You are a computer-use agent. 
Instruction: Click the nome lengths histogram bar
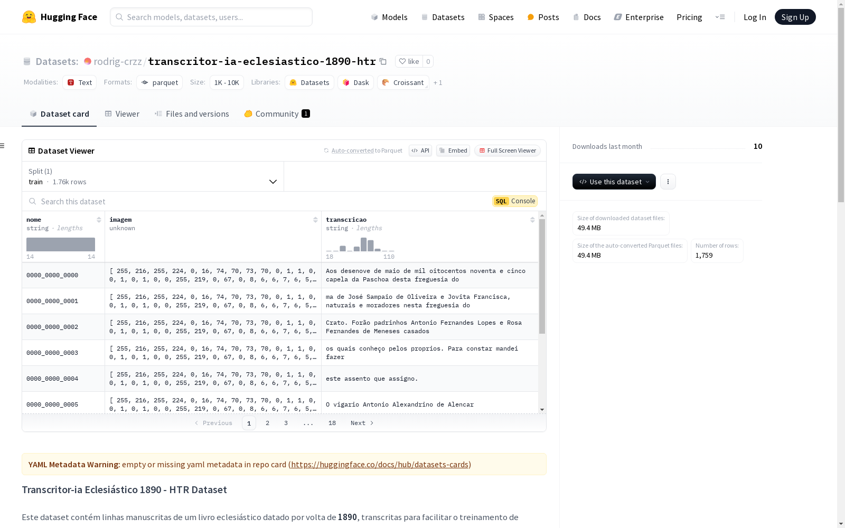click(x=61, y=244)
